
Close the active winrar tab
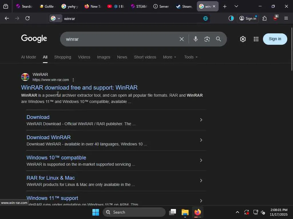214,6
